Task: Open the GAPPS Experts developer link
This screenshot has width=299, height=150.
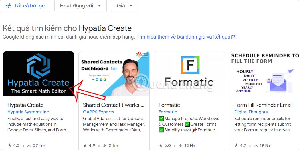Action: click(99, 112)
